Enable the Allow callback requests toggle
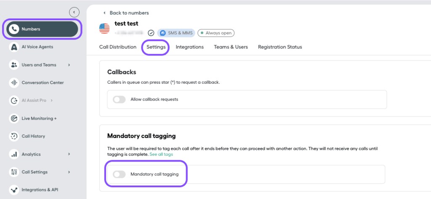Image resolution: width=431 pixels, height=199 pixels. click(119, 99)
